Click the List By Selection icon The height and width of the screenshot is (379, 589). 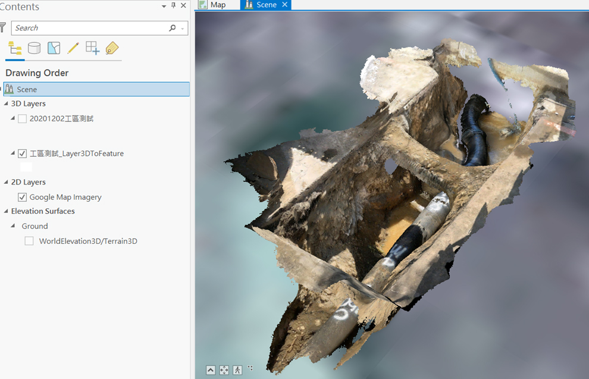[x=54, y=48]
